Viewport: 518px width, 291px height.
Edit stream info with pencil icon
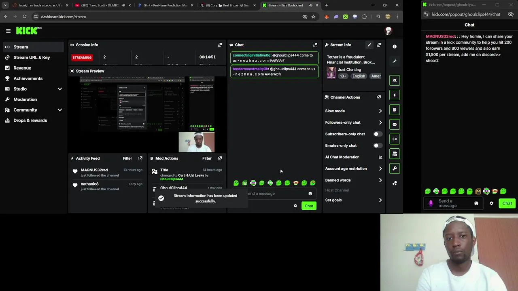click(x=369, y=45)
